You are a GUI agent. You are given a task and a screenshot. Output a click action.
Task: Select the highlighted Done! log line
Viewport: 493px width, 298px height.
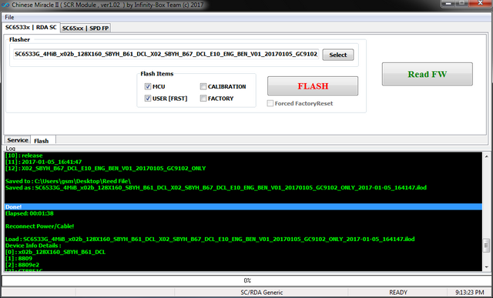(243, 207)
